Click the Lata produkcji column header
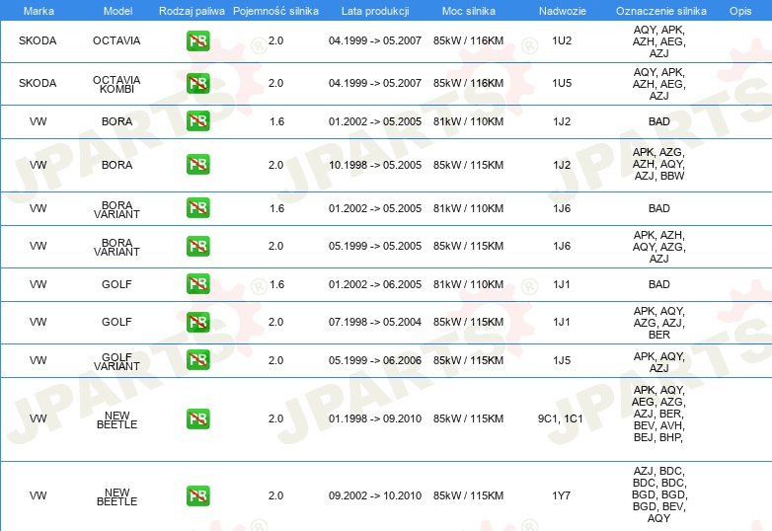The height and width of the screenshot is (531, 772). click(x=375, y=11)
